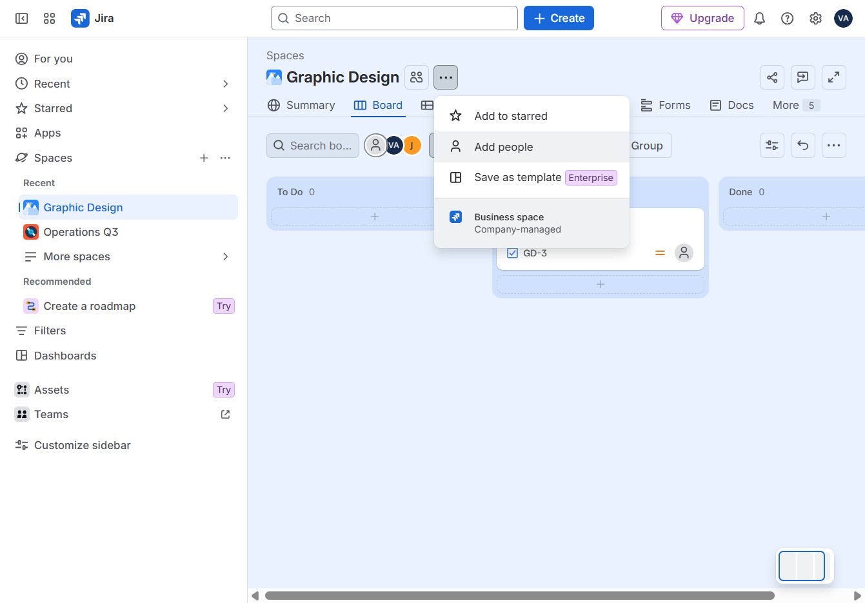This screenshot has width=865, height=603.
Task: Open the GD-3 assignee avatar
Action: 684,253
